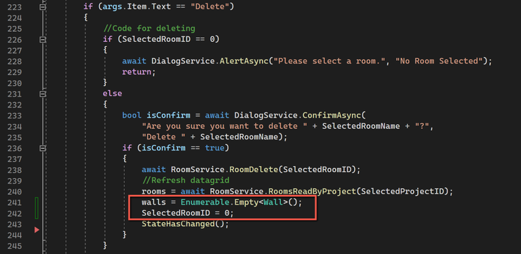Click line number 228
521x254 pixels.
point(15,61)
